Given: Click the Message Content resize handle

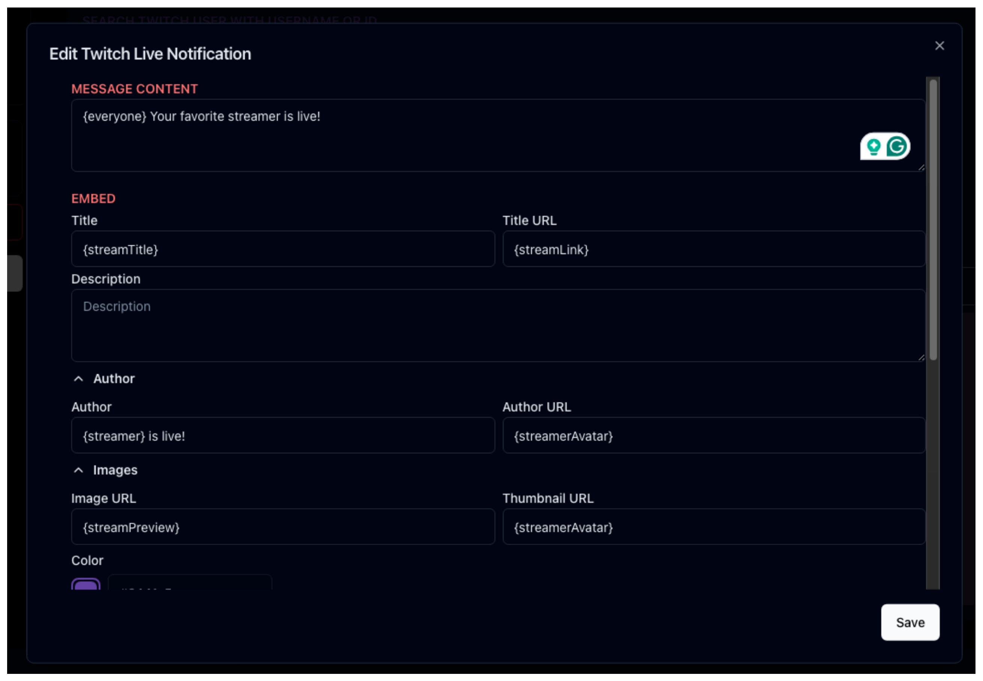Looking at the screenshot, I should pos(921,168).
